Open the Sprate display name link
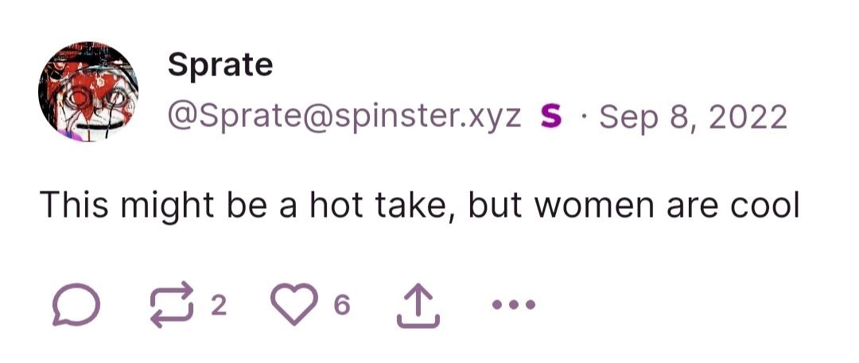Image resolution: width=859 pixels, height=363 pixels. (x=220, y=64)
